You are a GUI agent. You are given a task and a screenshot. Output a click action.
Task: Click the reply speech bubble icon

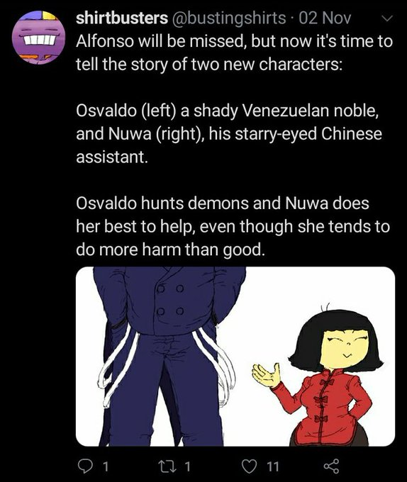click(x=84, y=466)
